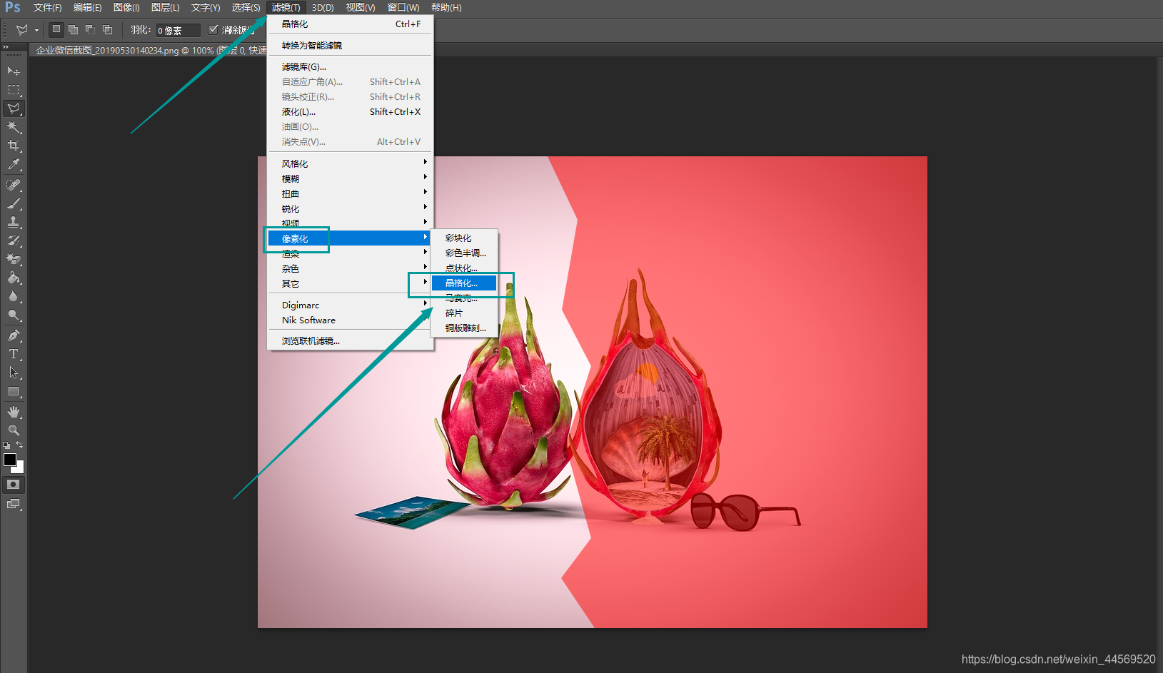Select the Crop tool

(x=14, y=146)
